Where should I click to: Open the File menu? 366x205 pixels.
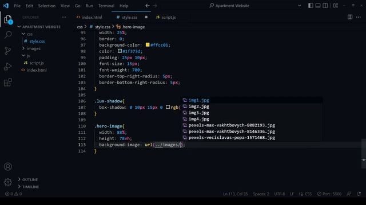pyautogui.click(x=17, y=6)
